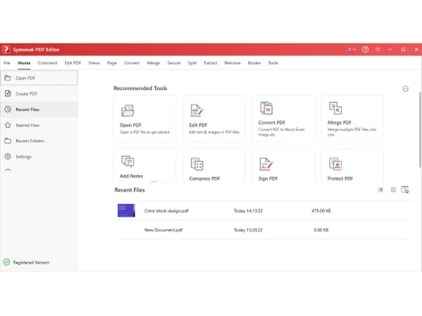Image resolution: width=422 pixels, height=316 pixels.
Task: Click the Registered Version status label
Action: click(x=31, y=262)
